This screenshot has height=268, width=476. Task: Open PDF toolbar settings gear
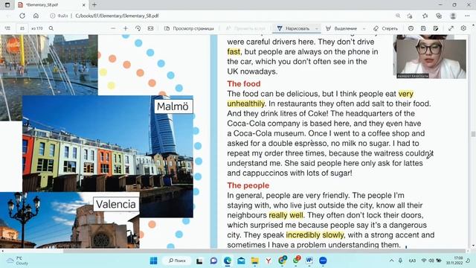[463, 28]
